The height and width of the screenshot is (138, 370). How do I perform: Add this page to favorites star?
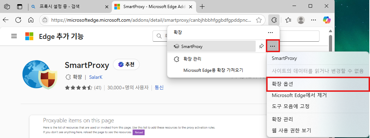pos(259,20)
